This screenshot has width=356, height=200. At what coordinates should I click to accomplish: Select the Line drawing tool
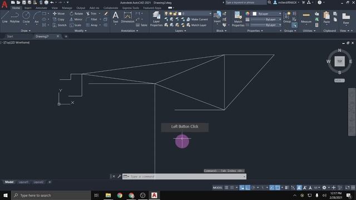(5, 17)
